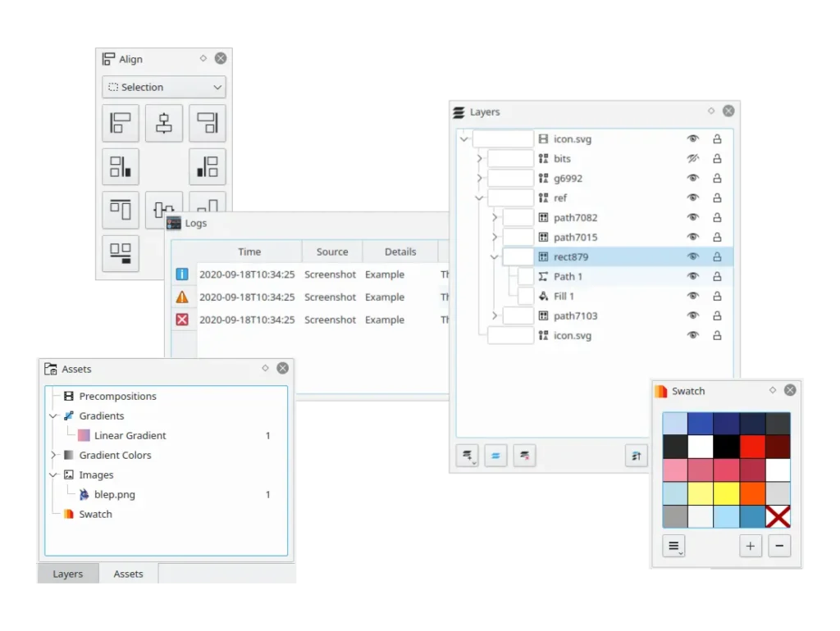Image resolution: width=840 pixels, height=631 pixels.
Task: Hide the rect879 layer
Action: click(693, 256)
